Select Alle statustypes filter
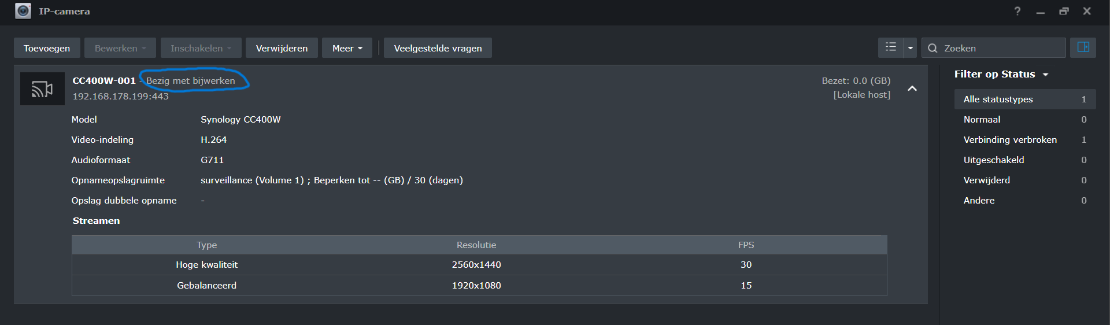This screenshot has width=1110, height=325. coord(1025,99)
